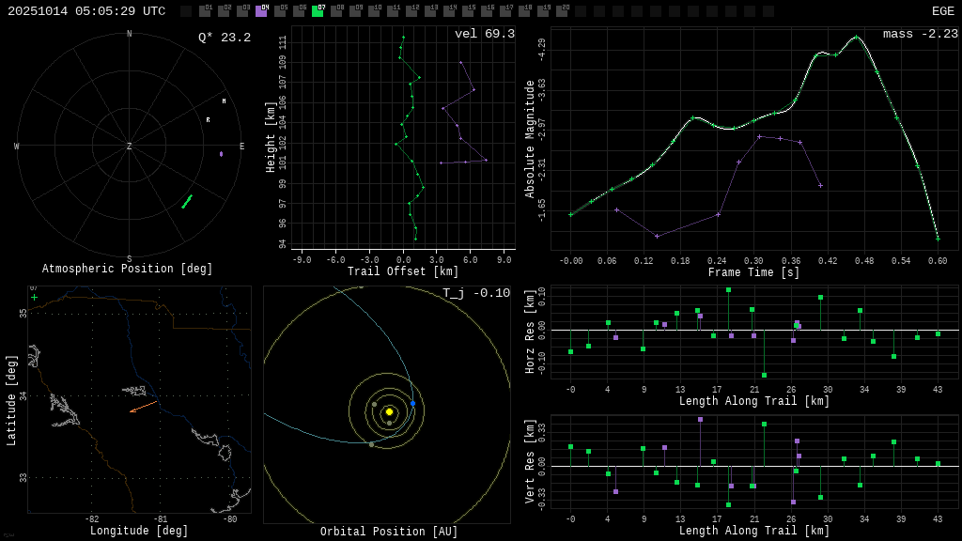Click the green cross station marker on map
Image resolution: width=962 pixels, height=541 pixels.
tap(35, 298)
